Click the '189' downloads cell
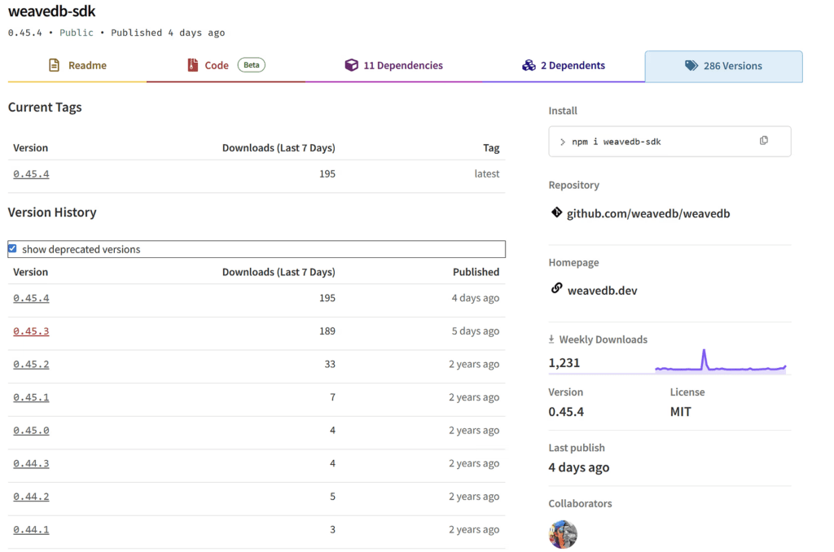 (x=327, y=331)
